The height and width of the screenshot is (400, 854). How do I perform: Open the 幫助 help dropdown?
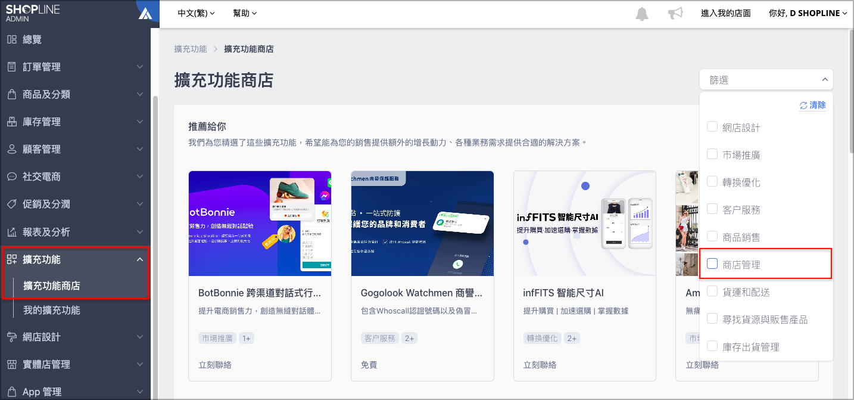pos(245,13)
